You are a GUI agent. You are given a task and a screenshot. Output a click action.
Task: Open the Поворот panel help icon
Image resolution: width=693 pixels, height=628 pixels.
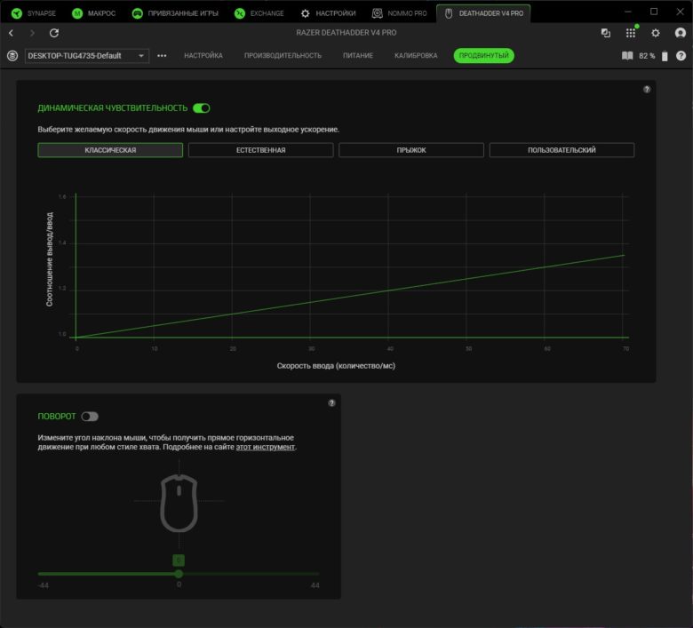point(331,403)
